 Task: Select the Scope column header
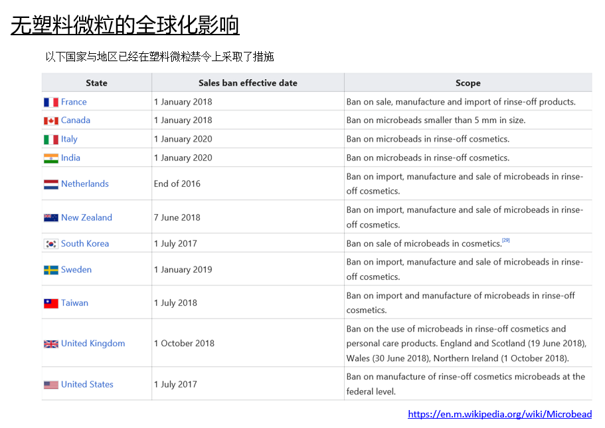coord(468,83)
